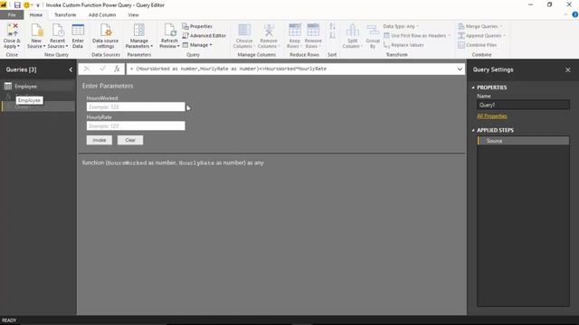This screenshot has width=579, height=325.
Task: Open the File menu
Action: (12, 14)
